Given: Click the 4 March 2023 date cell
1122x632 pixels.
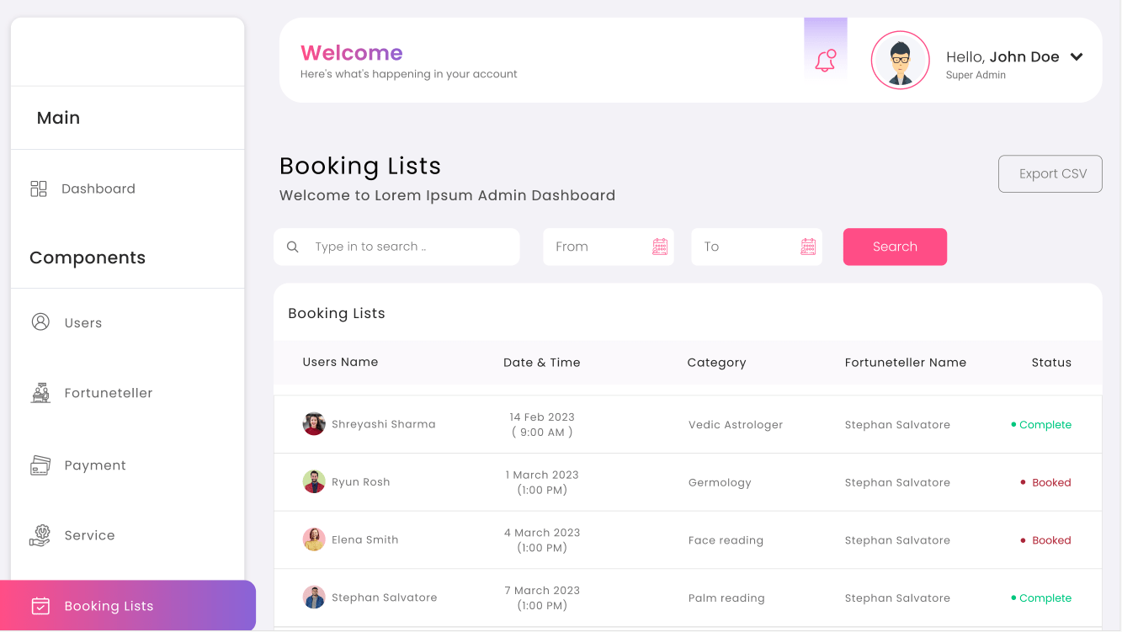Looking at the screenshot, I should pos(542,540).
